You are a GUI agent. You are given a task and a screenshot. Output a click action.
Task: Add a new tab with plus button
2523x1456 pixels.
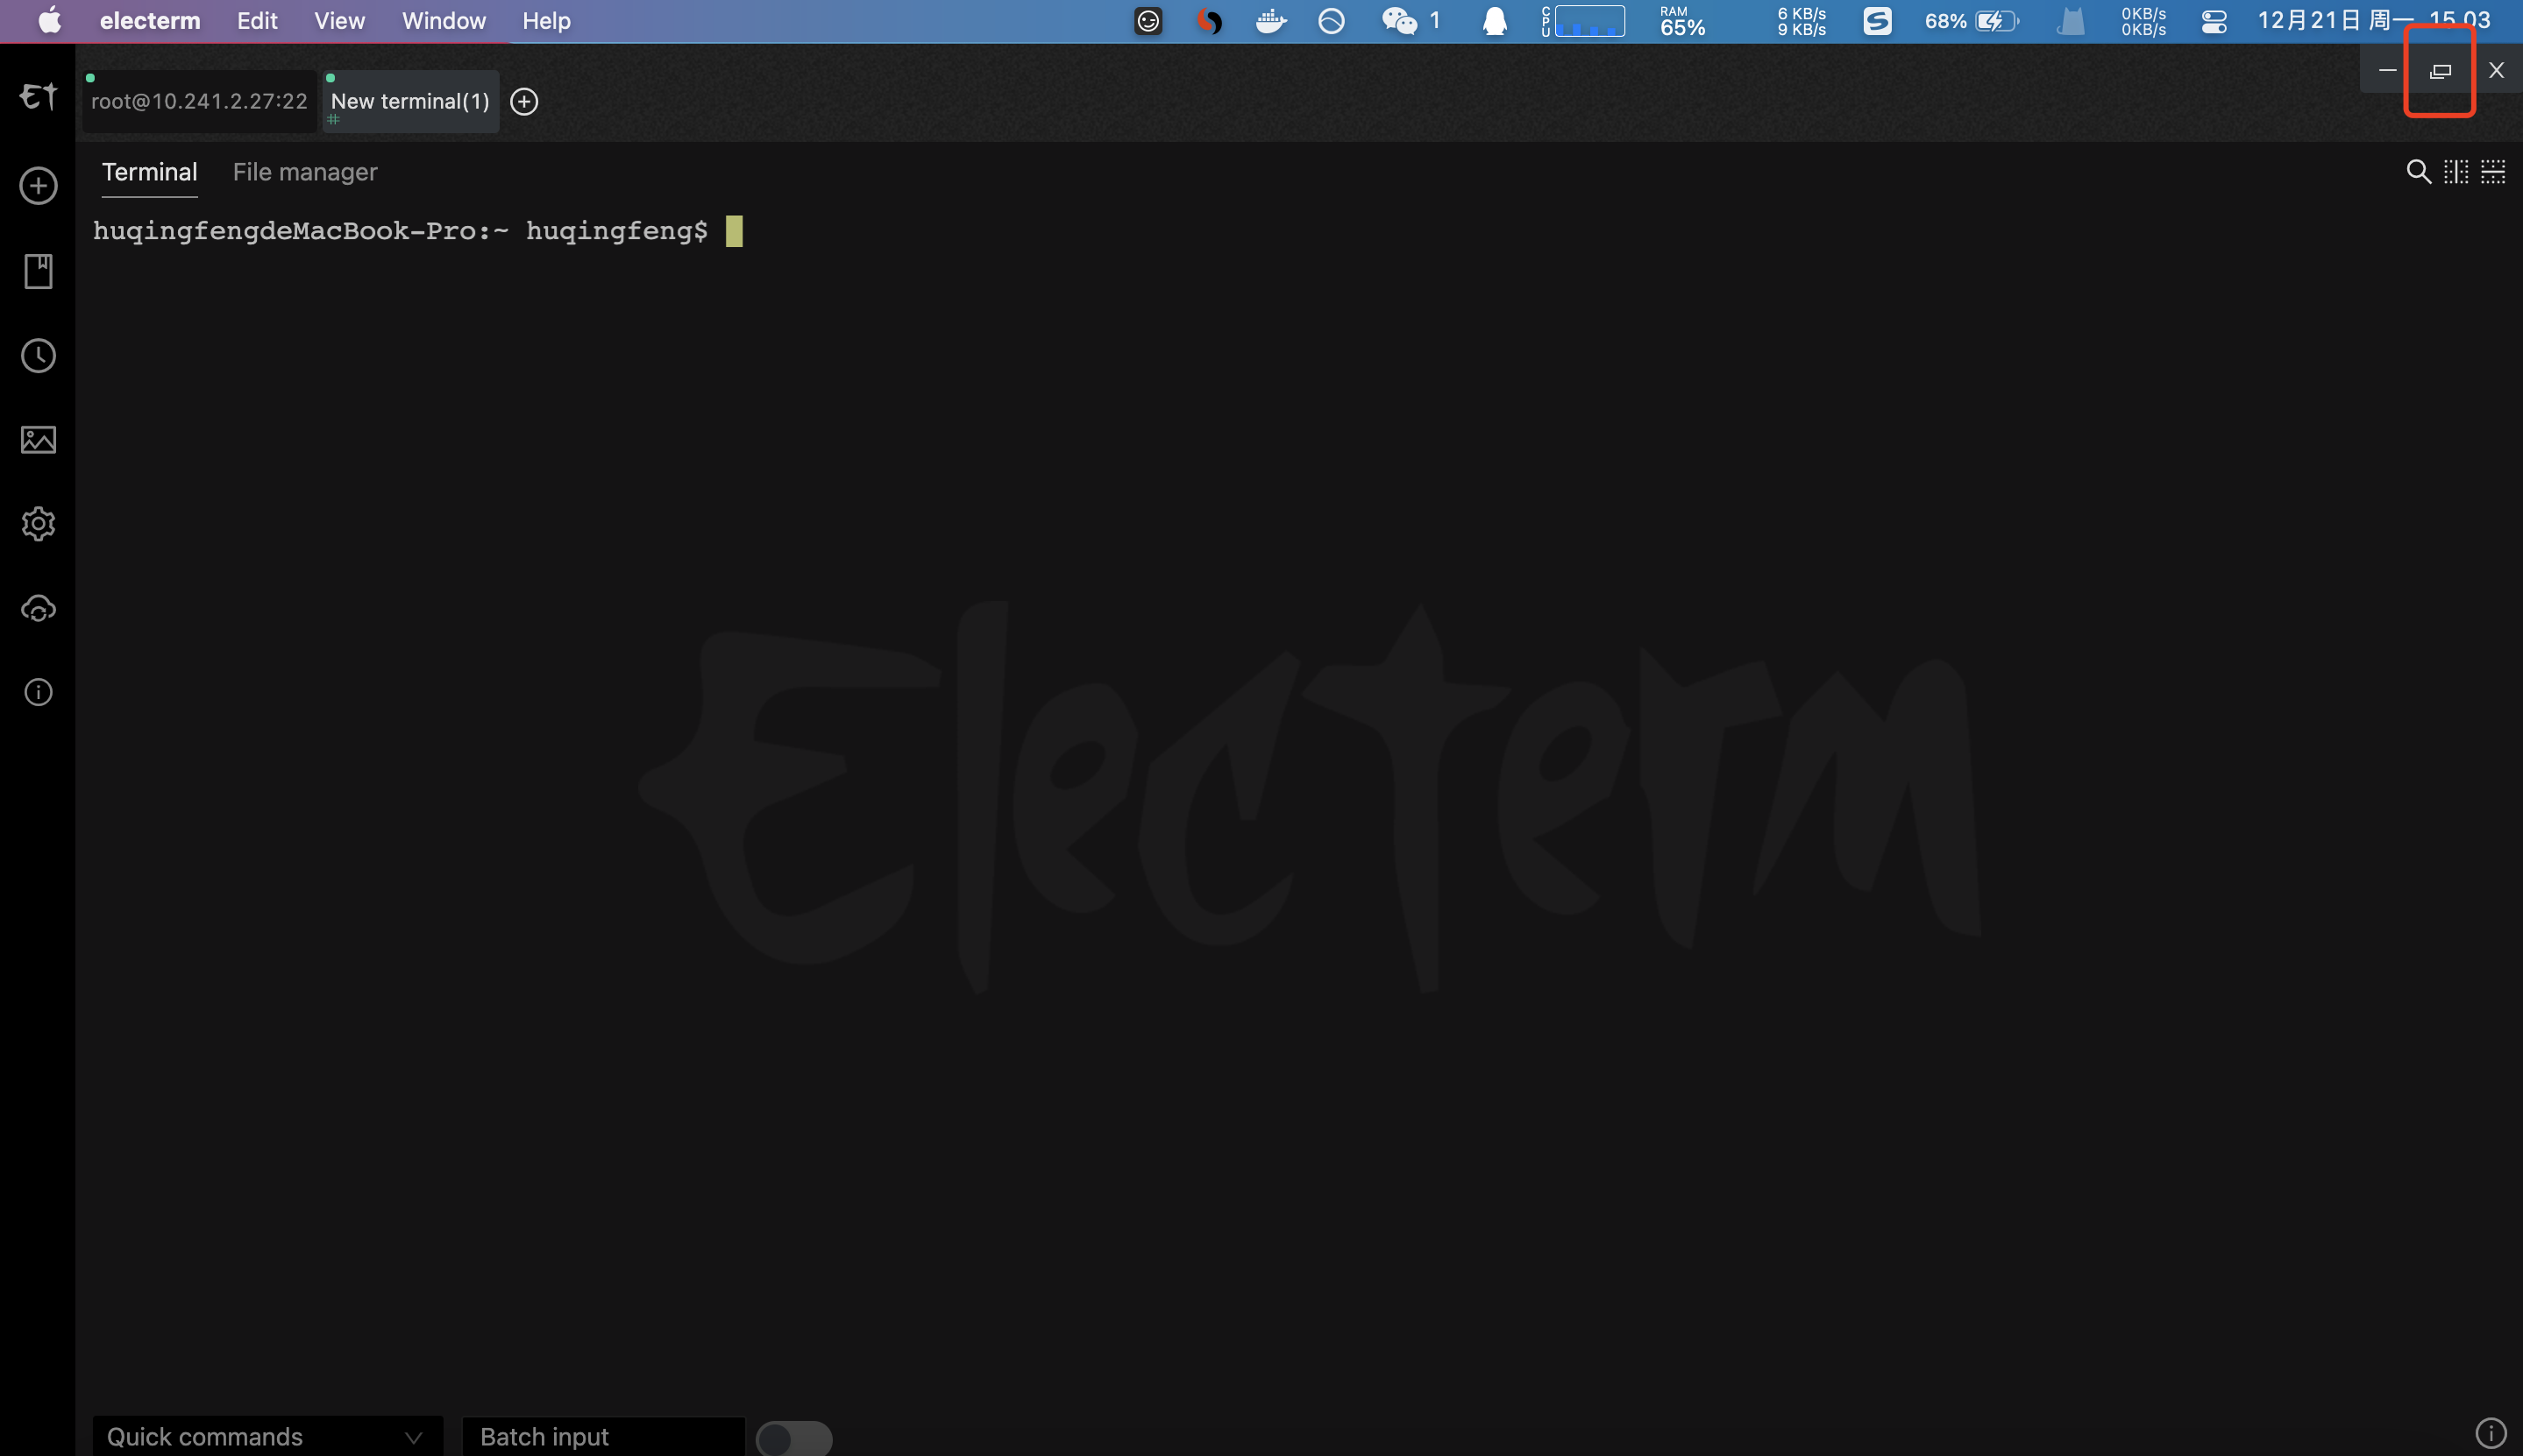pyautogui.click(x=524, y=101)
